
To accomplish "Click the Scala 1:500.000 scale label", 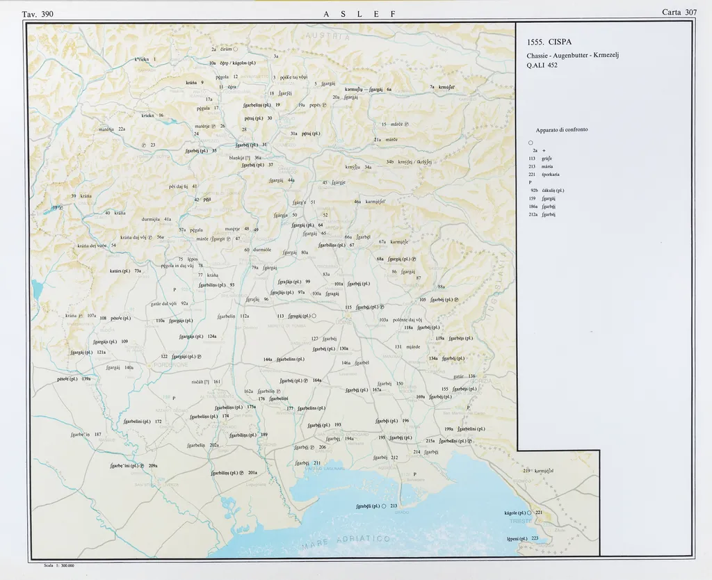I will tap(58, 565).
